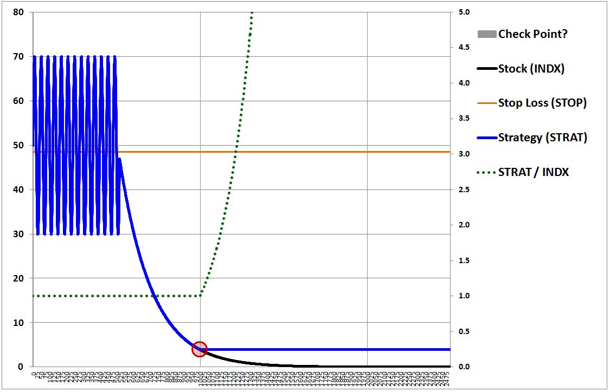610x392 pixels.
Task: Click the orange Stop Loss legend line
Action: 486,103
